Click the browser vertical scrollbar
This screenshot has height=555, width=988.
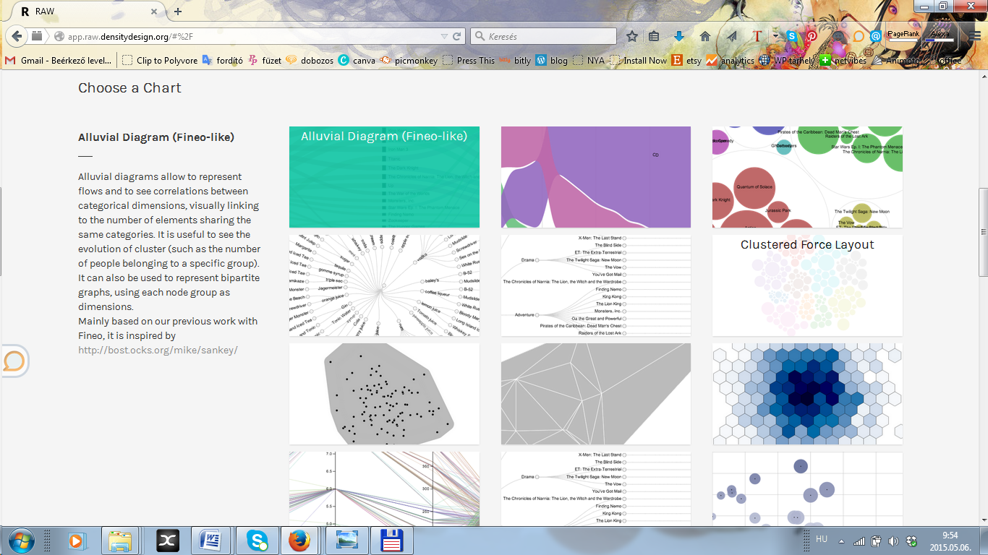(983, 233)
